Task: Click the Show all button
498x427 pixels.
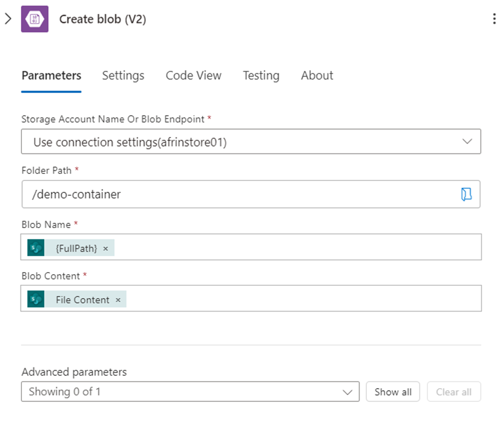Action: (x=392, y=391)
